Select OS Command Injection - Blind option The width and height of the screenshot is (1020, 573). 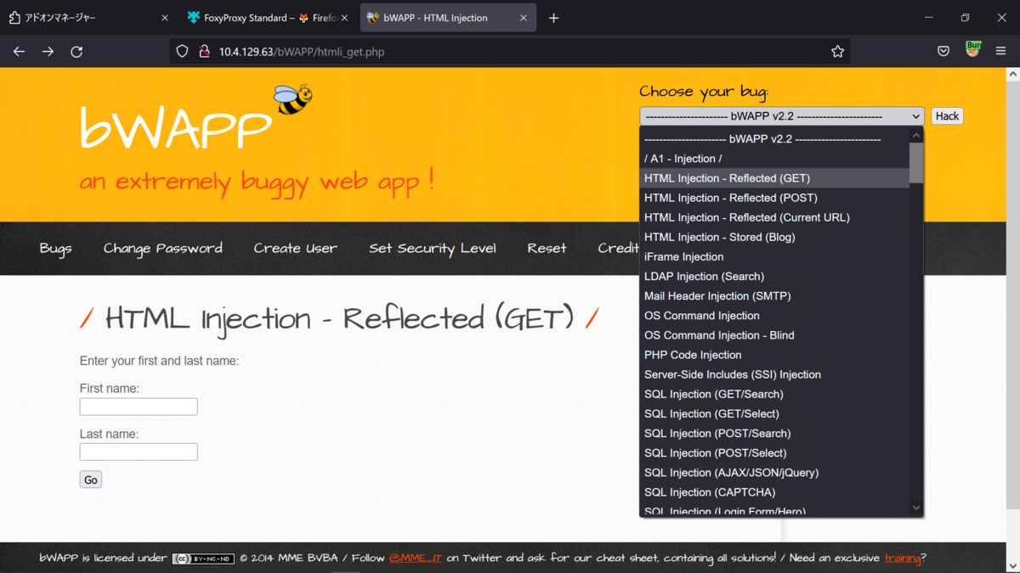click(x=774, y=335)
